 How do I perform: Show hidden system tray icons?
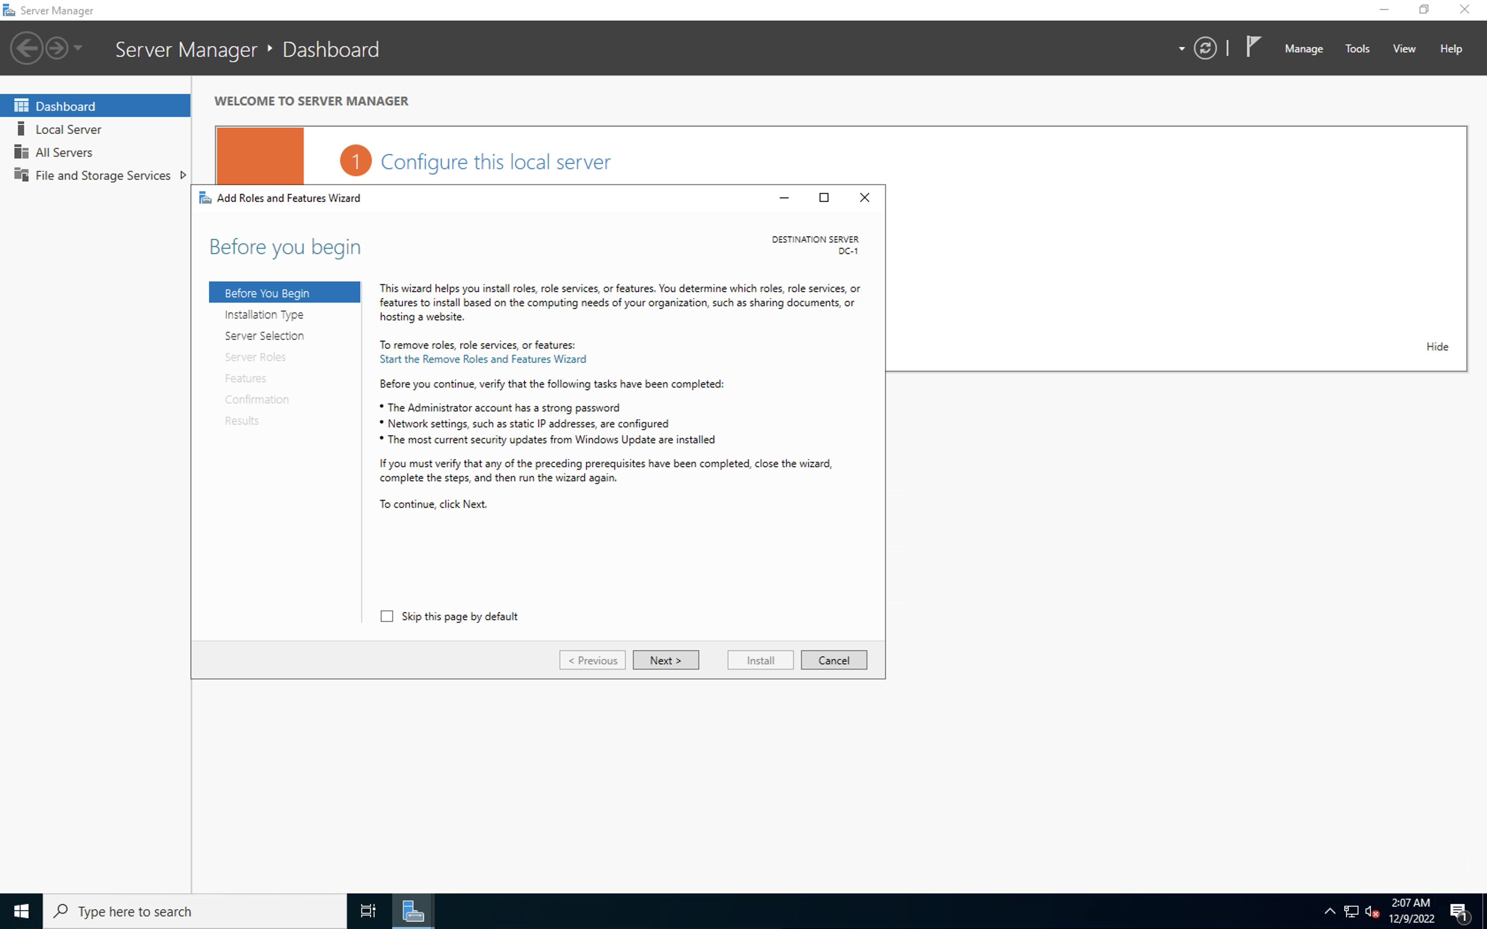[x=1329, y=911]
